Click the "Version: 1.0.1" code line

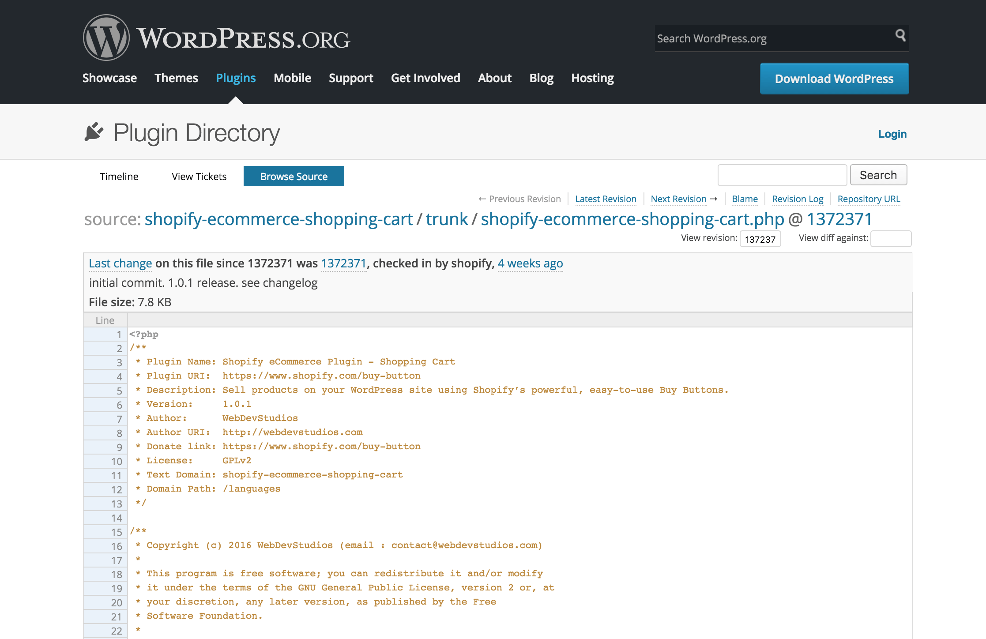[x=193, y=404]
